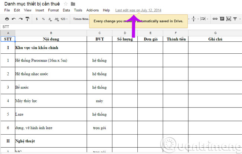This screenshot has height=154, width=242.
Task: Apply percent format icon
Action: (x=43, y=19)
